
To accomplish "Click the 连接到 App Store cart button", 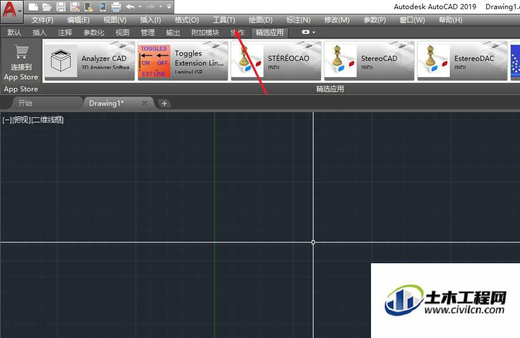I will click(21, 62).
